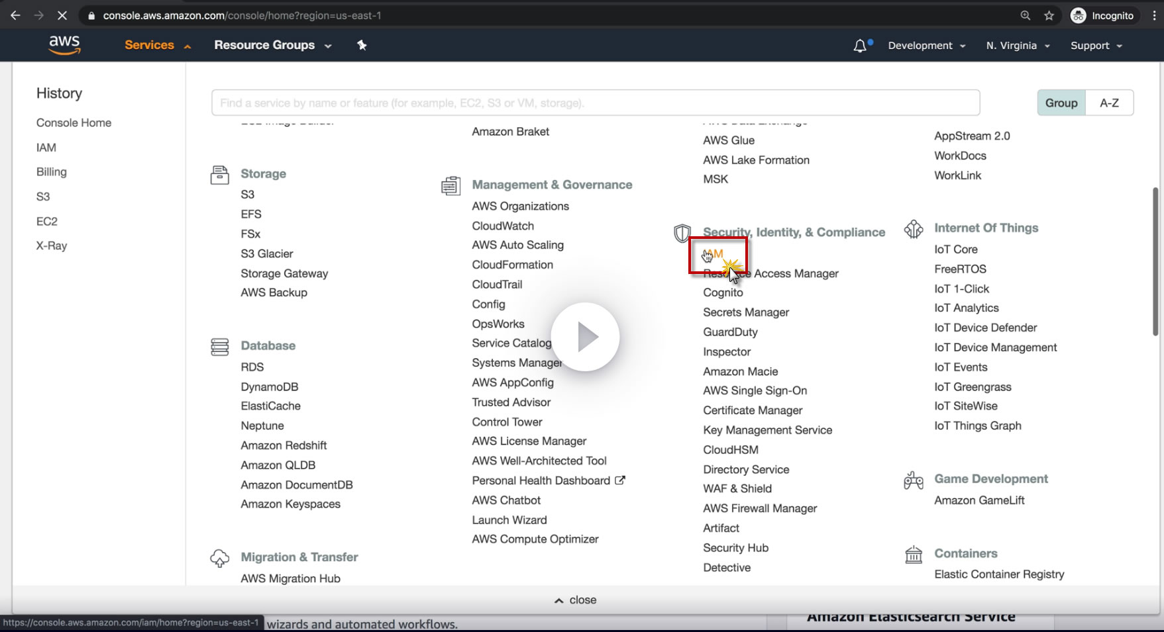Open Amazon Redshift service

click(x=284, y=445)
